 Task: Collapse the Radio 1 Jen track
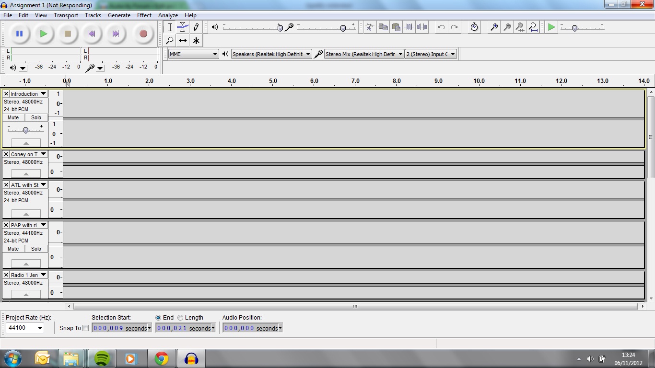click(x=26, y=294)
